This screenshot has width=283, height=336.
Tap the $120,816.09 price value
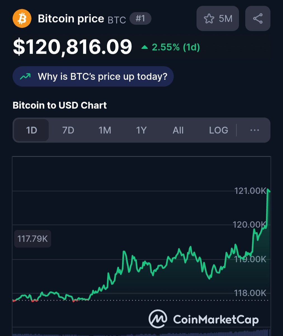(72, 47)
